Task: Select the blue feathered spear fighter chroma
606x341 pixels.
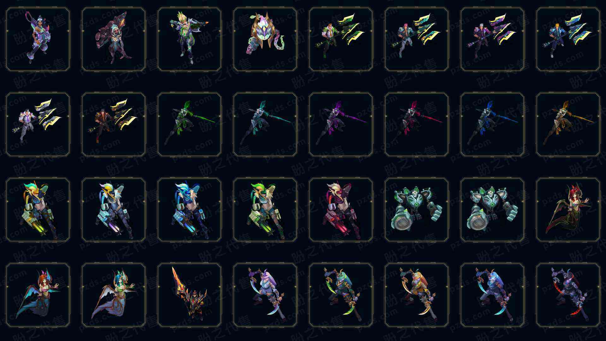Action: (492, 124)
